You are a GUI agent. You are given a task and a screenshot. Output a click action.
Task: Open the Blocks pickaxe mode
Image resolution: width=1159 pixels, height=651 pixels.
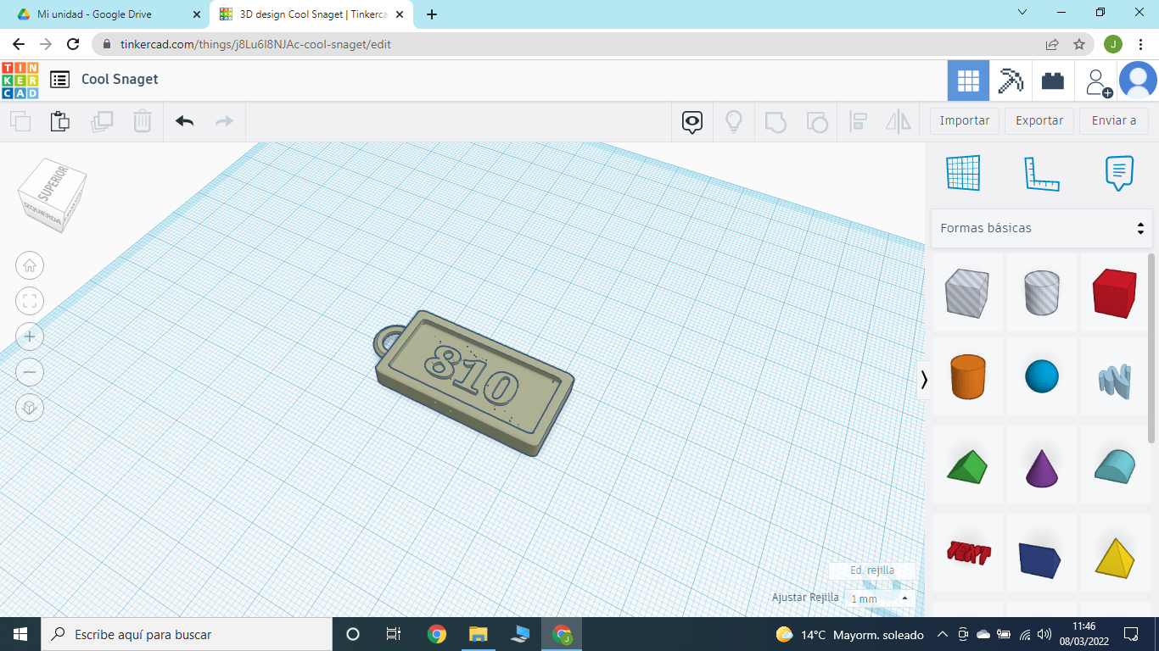tap(1011, 81)
